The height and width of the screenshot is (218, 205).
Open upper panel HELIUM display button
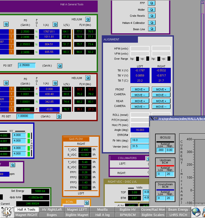tap(88, 19)
